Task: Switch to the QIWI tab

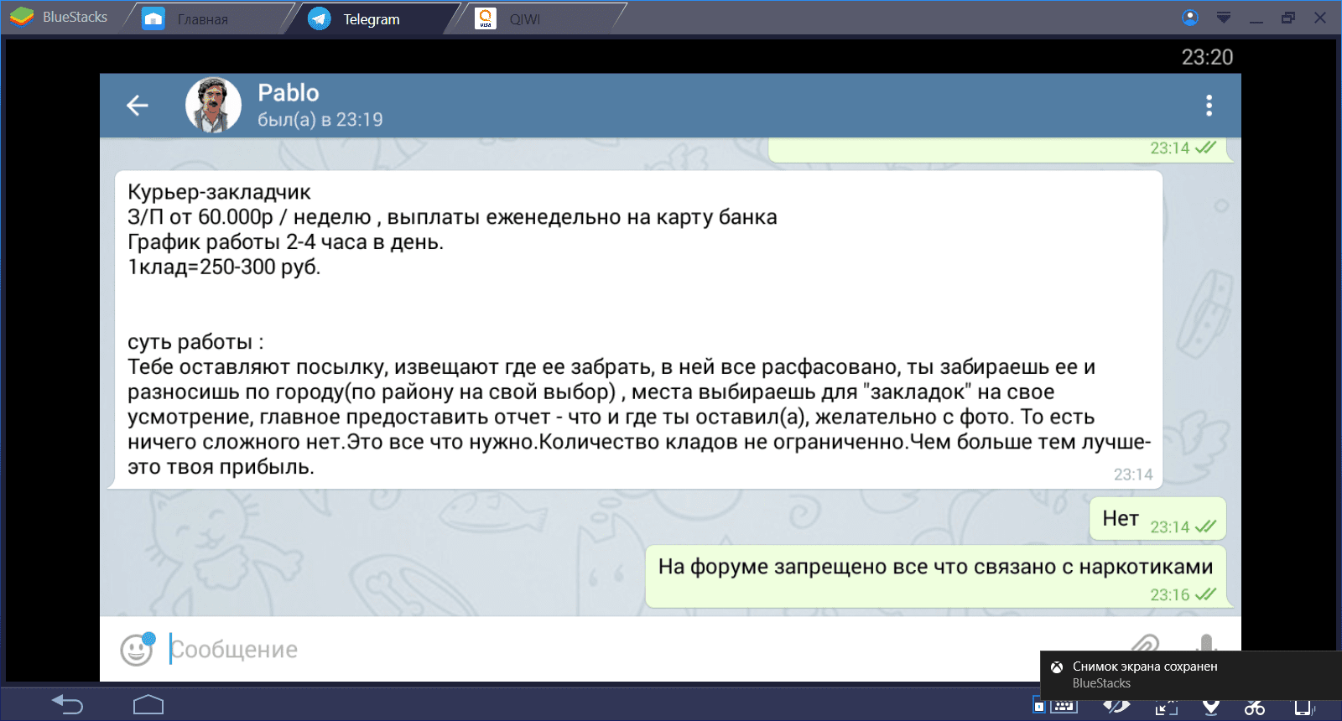Action: pyautogui.click(x=524, y=18)
